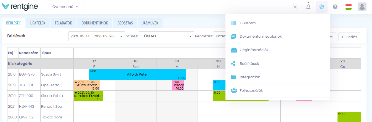The height and width of the screenshot is (122, 372).
Task: Click the Hungarian flag language icon
Action: point(348,7)
